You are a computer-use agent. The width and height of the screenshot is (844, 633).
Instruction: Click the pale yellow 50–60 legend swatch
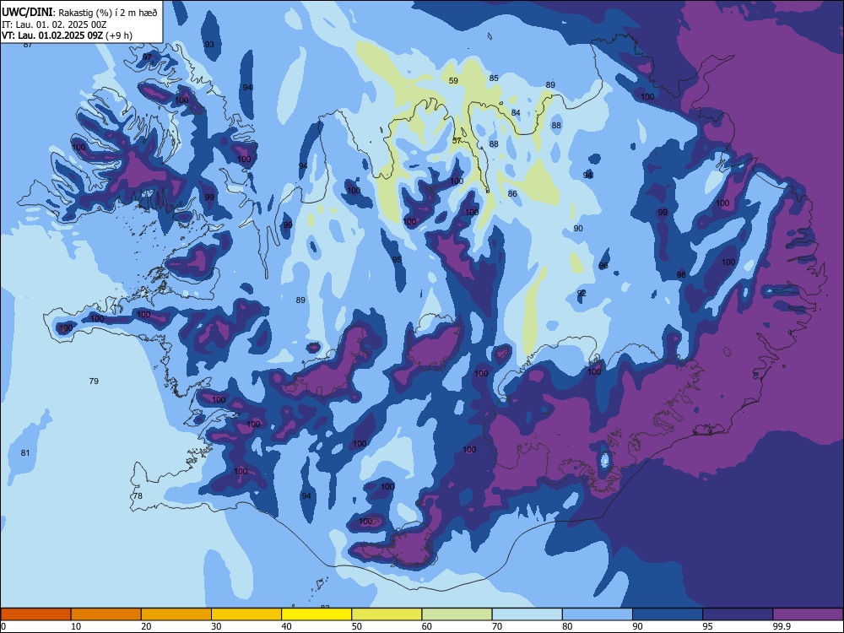coord(387,614)
